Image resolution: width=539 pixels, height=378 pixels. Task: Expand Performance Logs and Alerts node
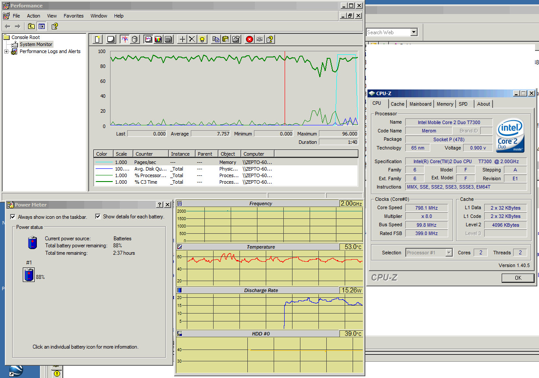[x=6, y=52]
